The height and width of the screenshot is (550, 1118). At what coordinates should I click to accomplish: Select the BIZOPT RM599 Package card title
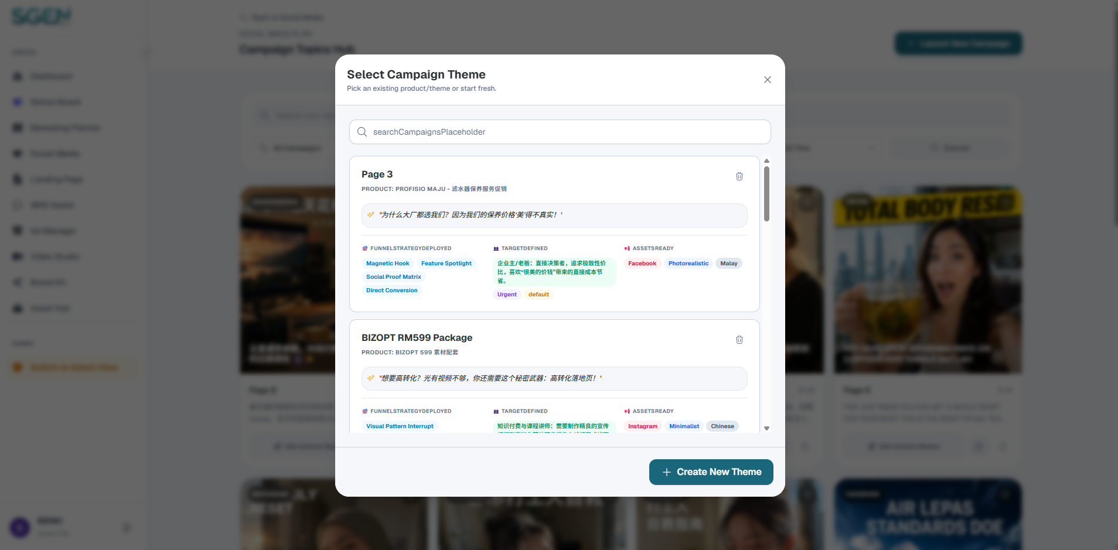[x=417, y=338]
